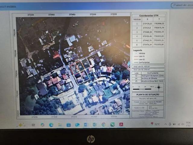Expand the hidden system tray icons chevron
This screenshot has height=145, width=193.
click(166, 124)
